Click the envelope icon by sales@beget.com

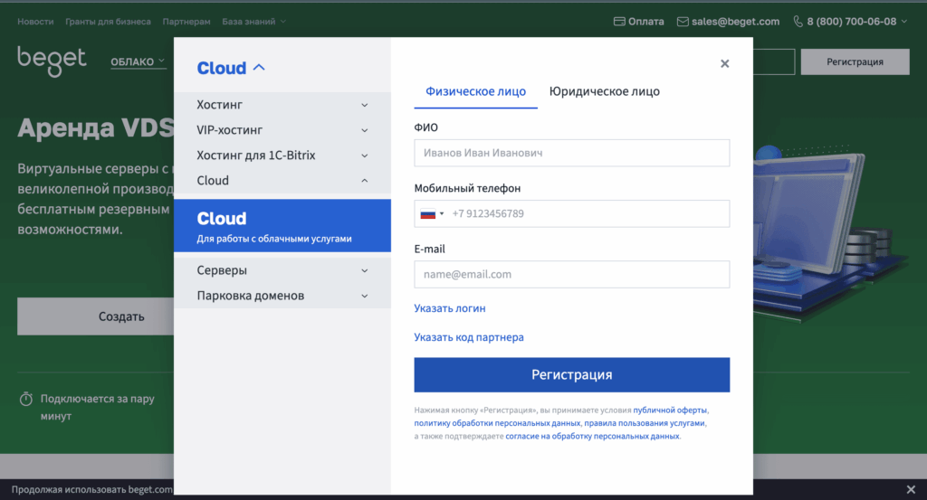pyautogui.click(x=683, y=21)
